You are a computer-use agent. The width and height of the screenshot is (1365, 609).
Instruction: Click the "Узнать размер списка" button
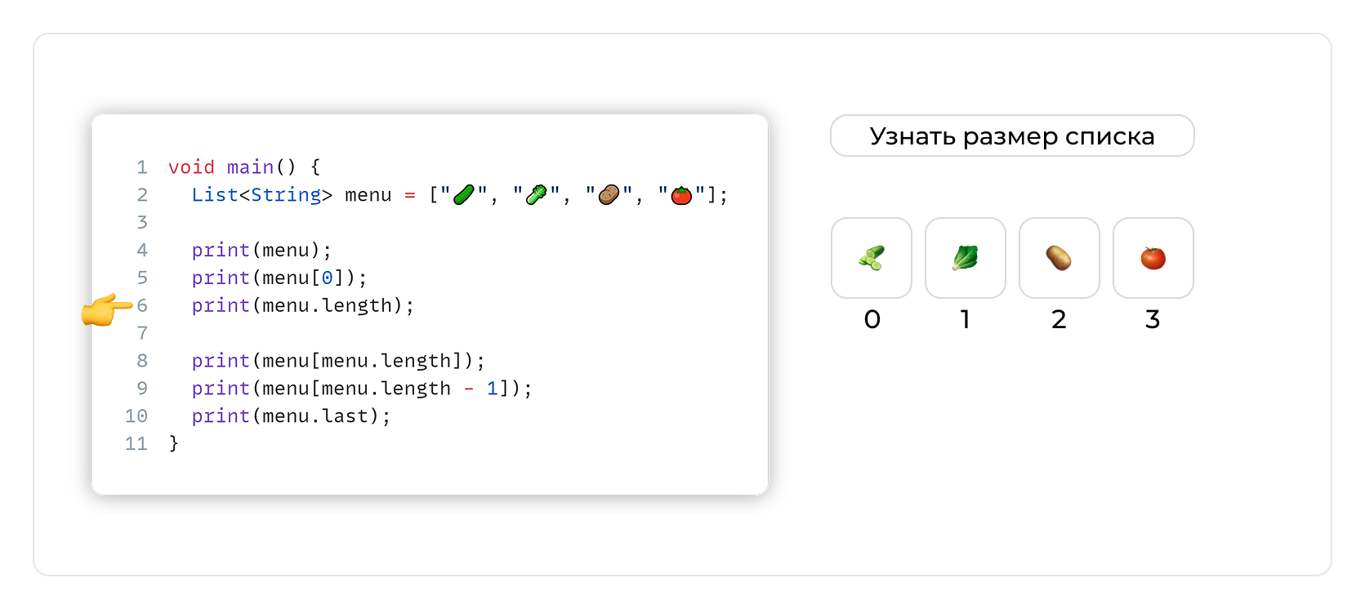[x=1012, y=136]
